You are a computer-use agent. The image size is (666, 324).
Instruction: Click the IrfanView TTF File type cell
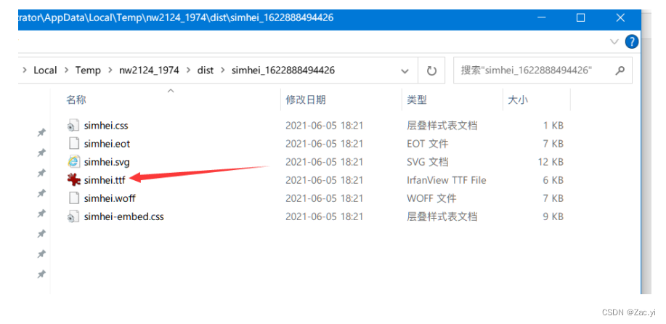(x=447, y=180)
